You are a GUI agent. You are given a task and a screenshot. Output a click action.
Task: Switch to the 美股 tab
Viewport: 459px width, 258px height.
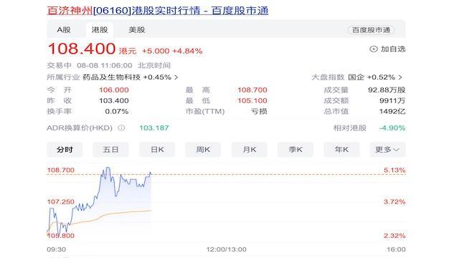137,29
